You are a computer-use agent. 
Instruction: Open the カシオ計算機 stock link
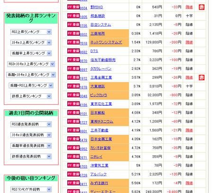click(x=100, y=148)
